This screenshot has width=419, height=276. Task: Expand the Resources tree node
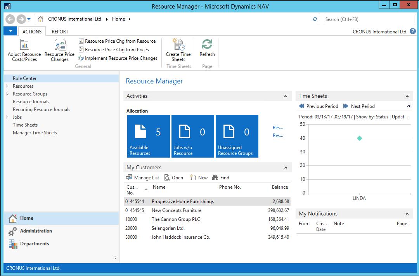(7, 86)
